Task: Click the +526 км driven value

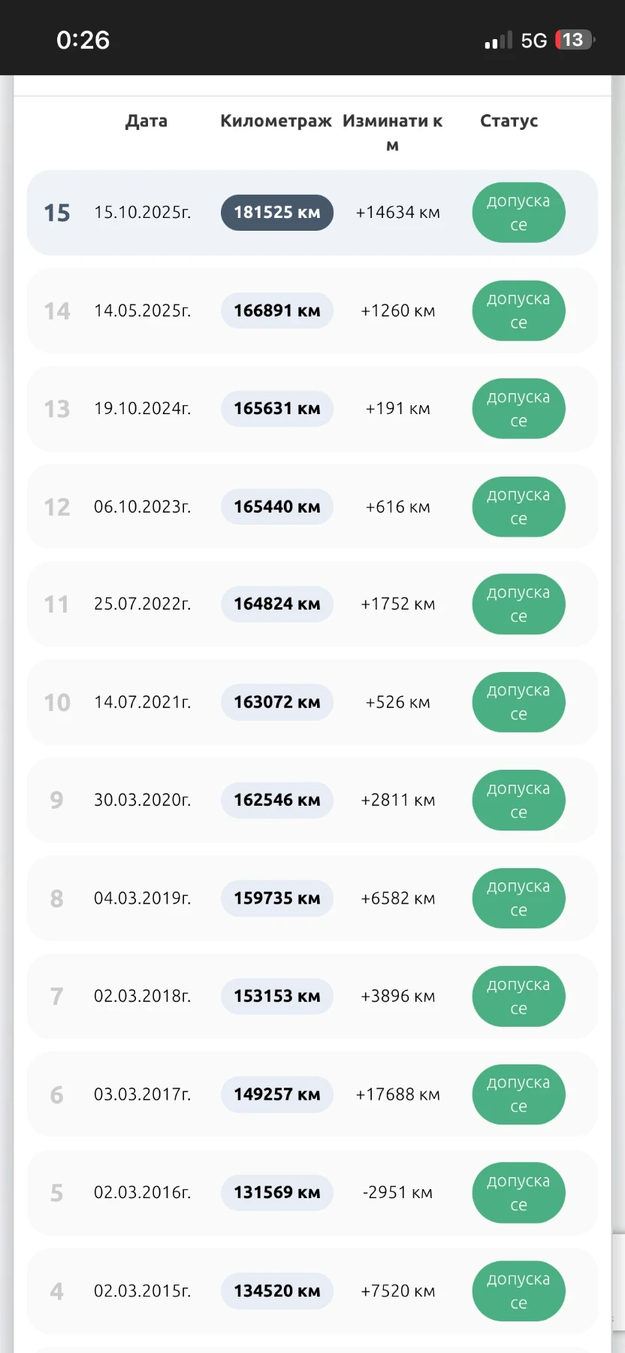Action: coord(397,702)
